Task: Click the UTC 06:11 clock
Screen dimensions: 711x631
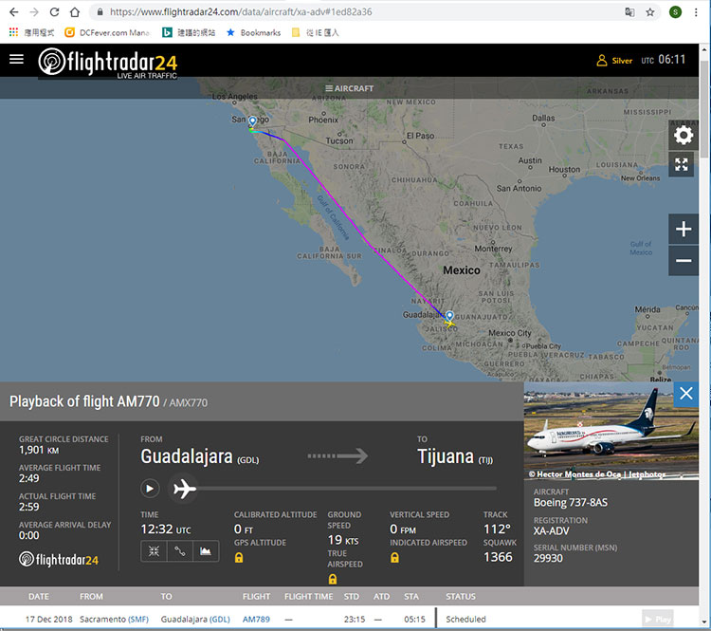Action: point(663,60)
